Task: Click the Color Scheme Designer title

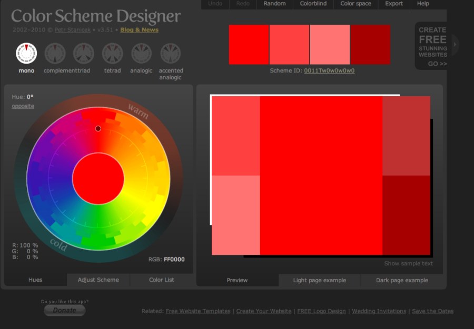Action: (96, 16)
